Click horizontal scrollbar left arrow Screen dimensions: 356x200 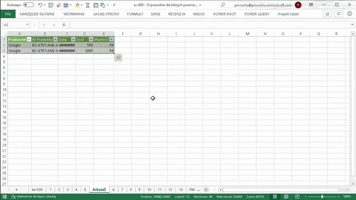point(221,189)
